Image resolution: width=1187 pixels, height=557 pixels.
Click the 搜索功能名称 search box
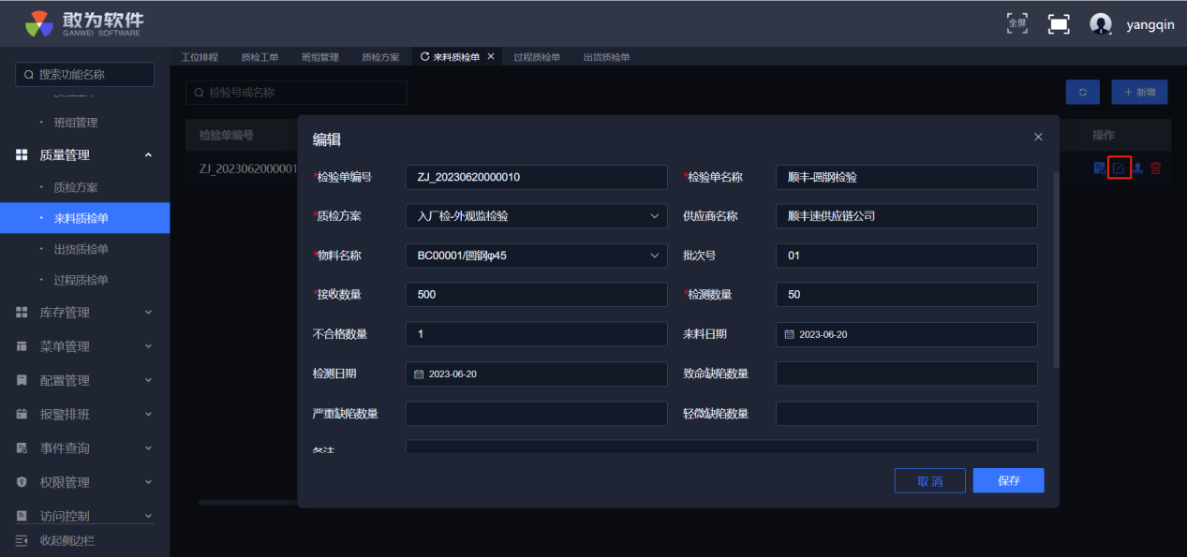[84, 75]
